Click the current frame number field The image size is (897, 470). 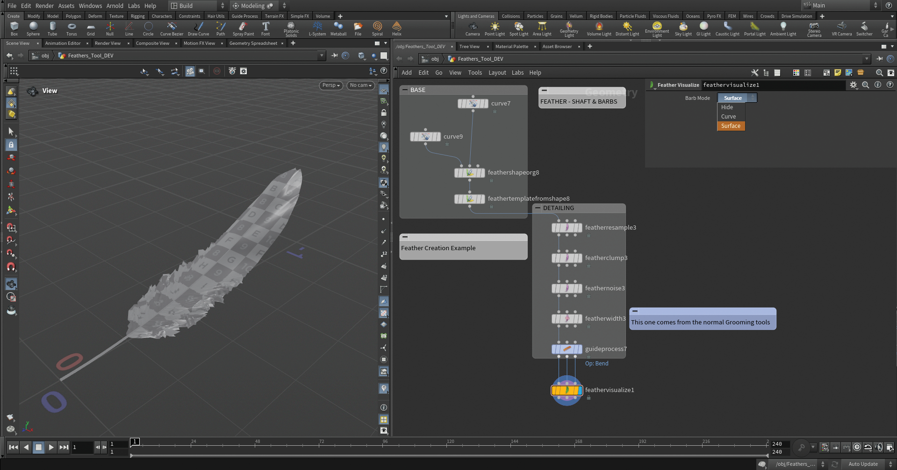tap(82, 447)
